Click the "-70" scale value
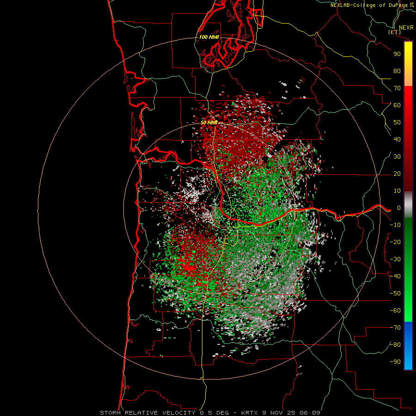This screenshot has width=416, height=416. coord(395,328)
